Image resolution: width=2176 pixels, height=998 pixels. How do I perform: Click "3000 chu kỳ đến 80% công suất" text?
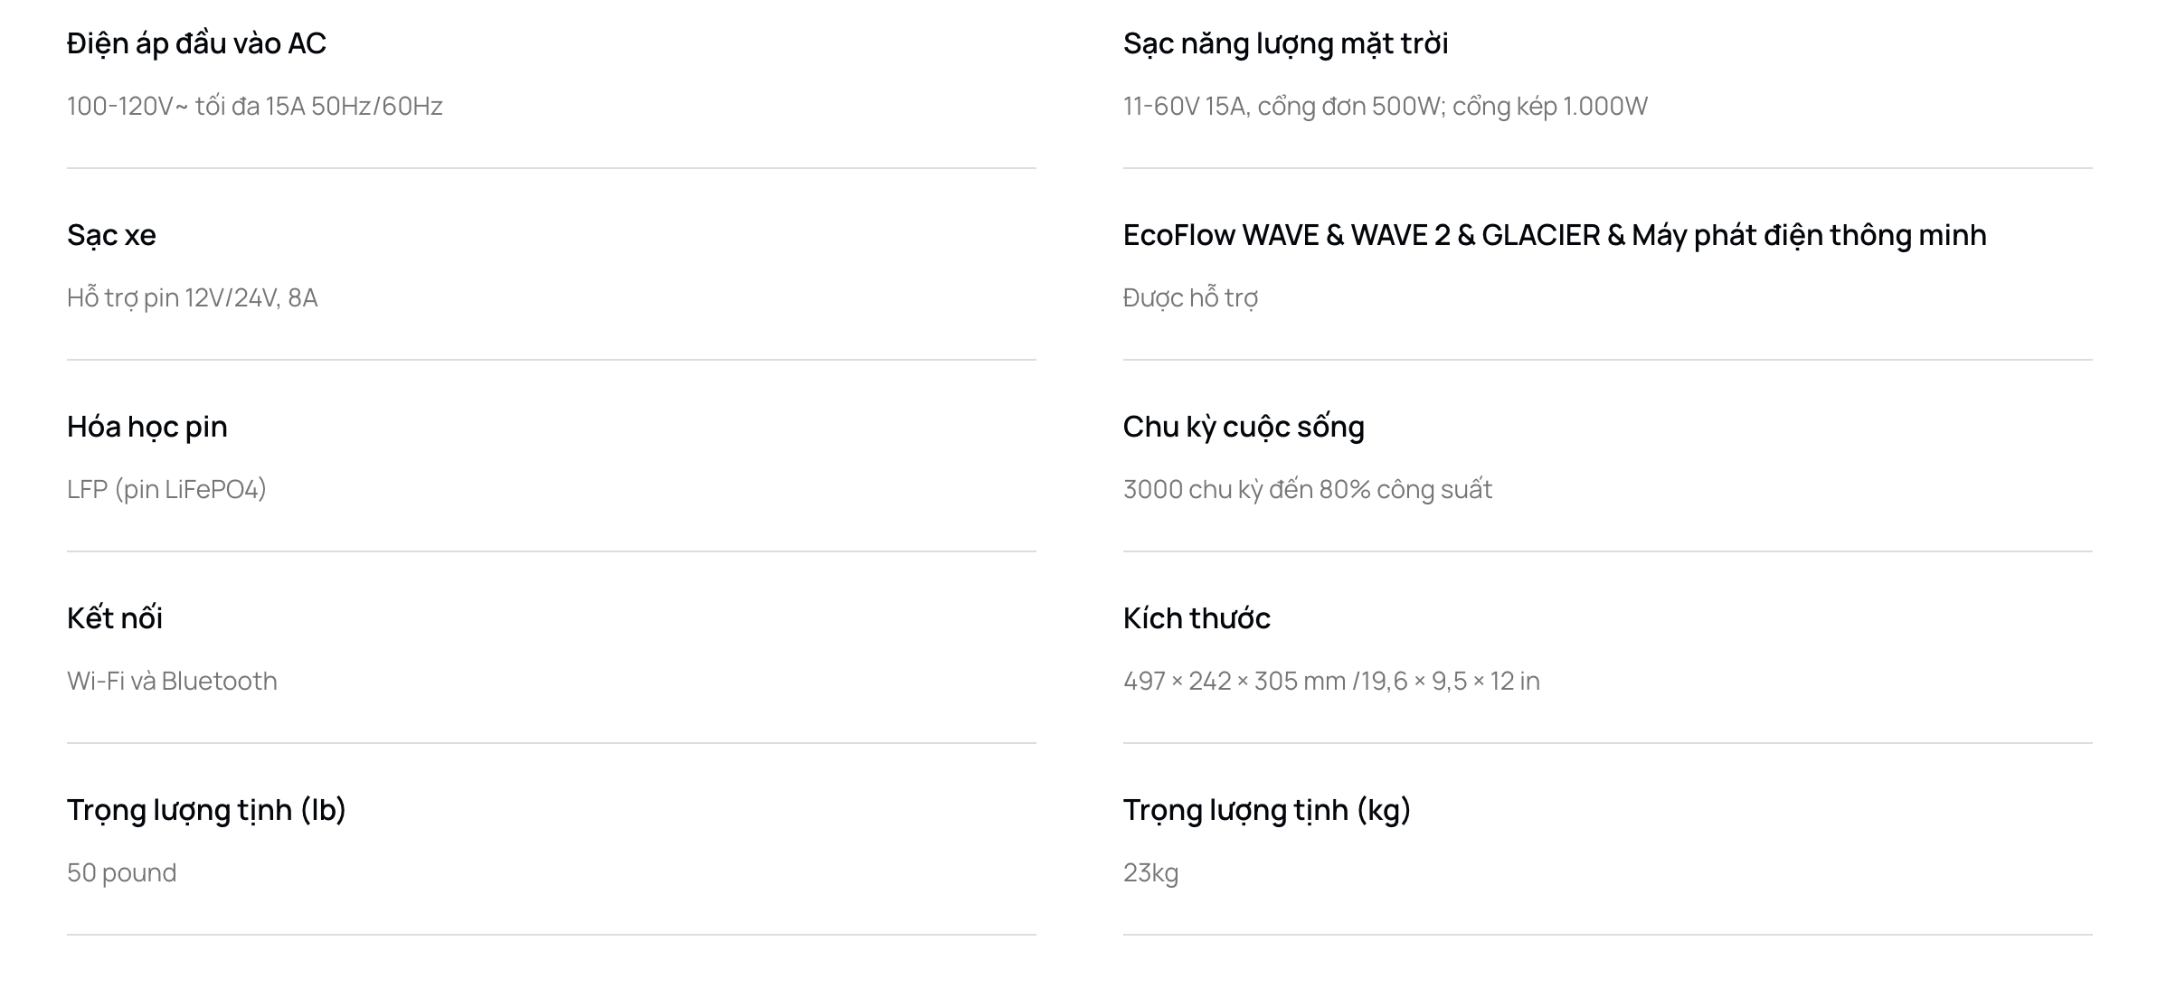tap(1307, 490)
